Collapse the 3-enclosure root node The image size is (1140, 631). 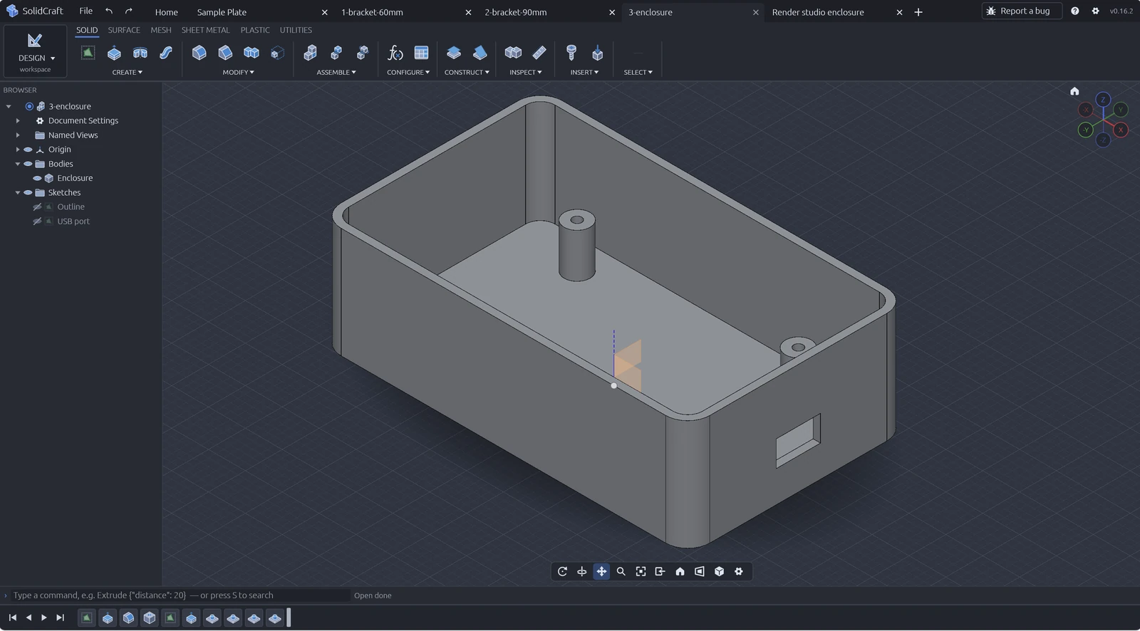pyautogui.click(x=9, y=106)
